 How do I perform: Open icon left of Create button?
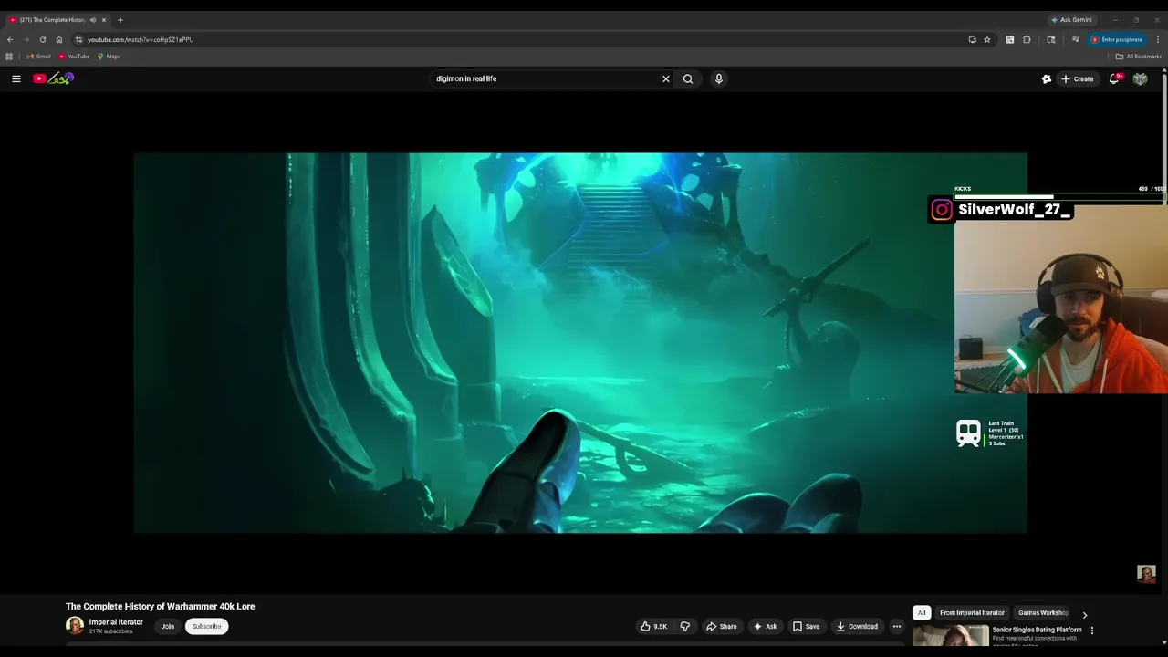1047,78
